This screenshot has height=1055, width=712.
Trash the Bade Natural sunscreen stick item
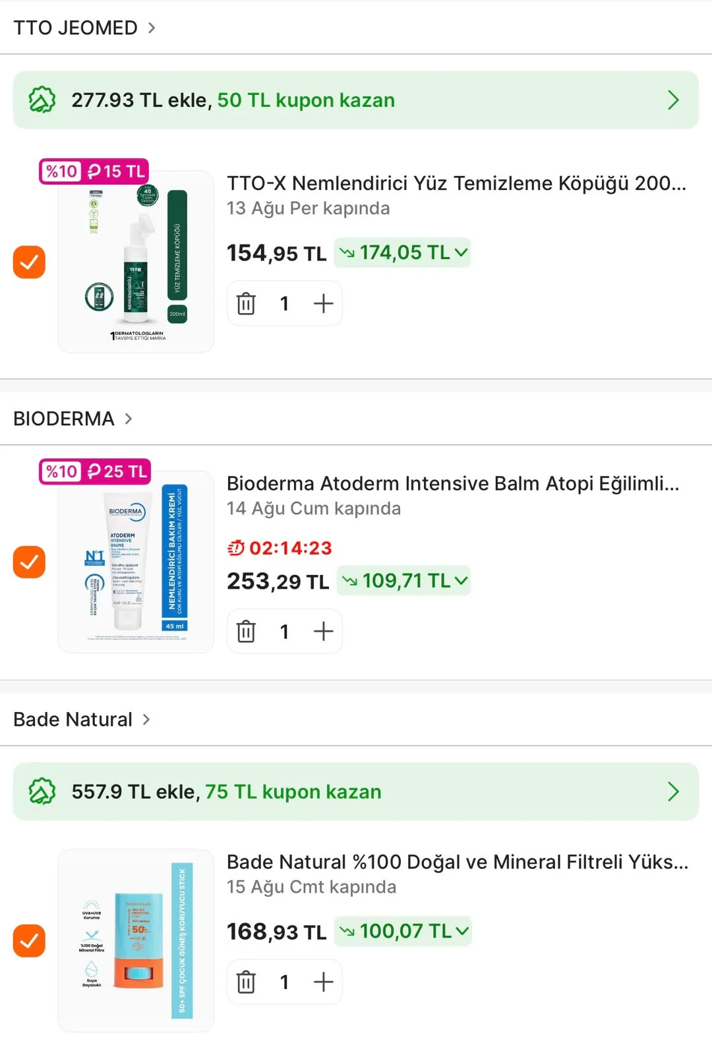coord(246,982)
